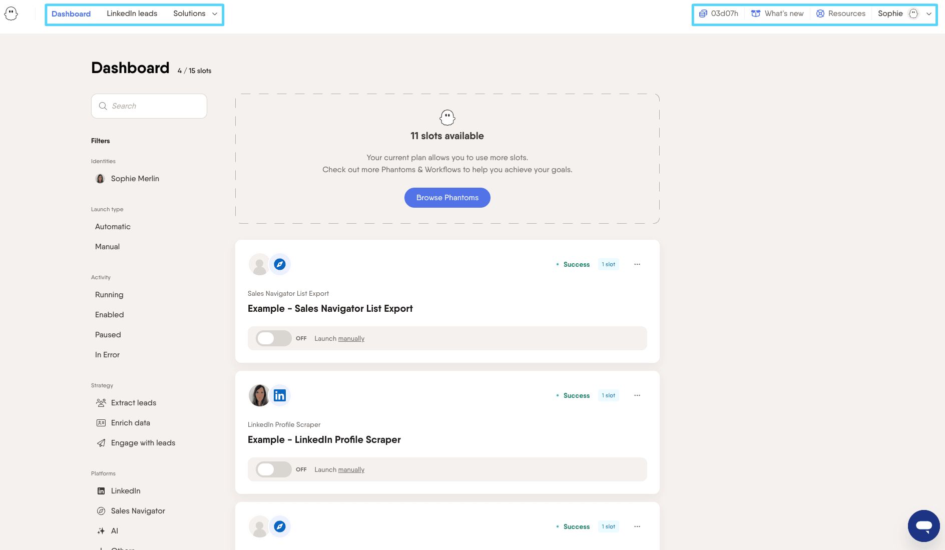This screenshot has height=550, width=945.
Task: Click the LinkedIn icon on Profile Scraper card
Action: tap(280, 395)
